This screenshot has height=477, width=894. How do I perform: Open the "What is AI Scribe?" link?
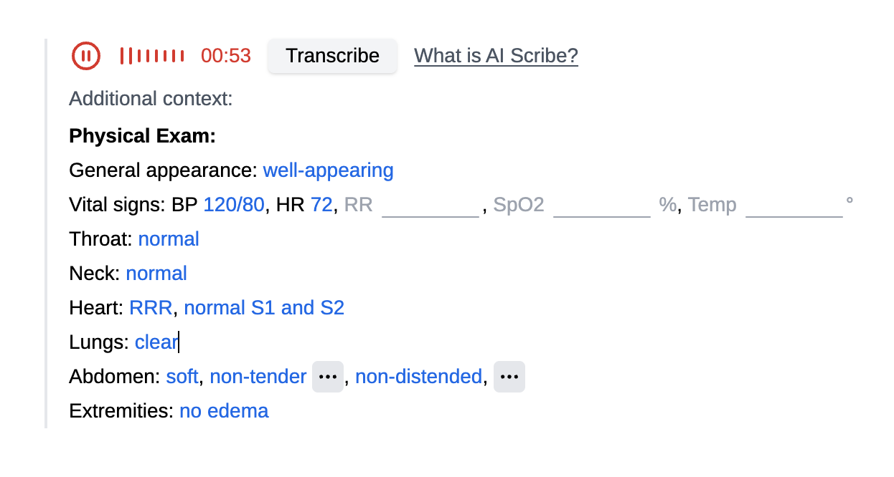click(496, 56)
